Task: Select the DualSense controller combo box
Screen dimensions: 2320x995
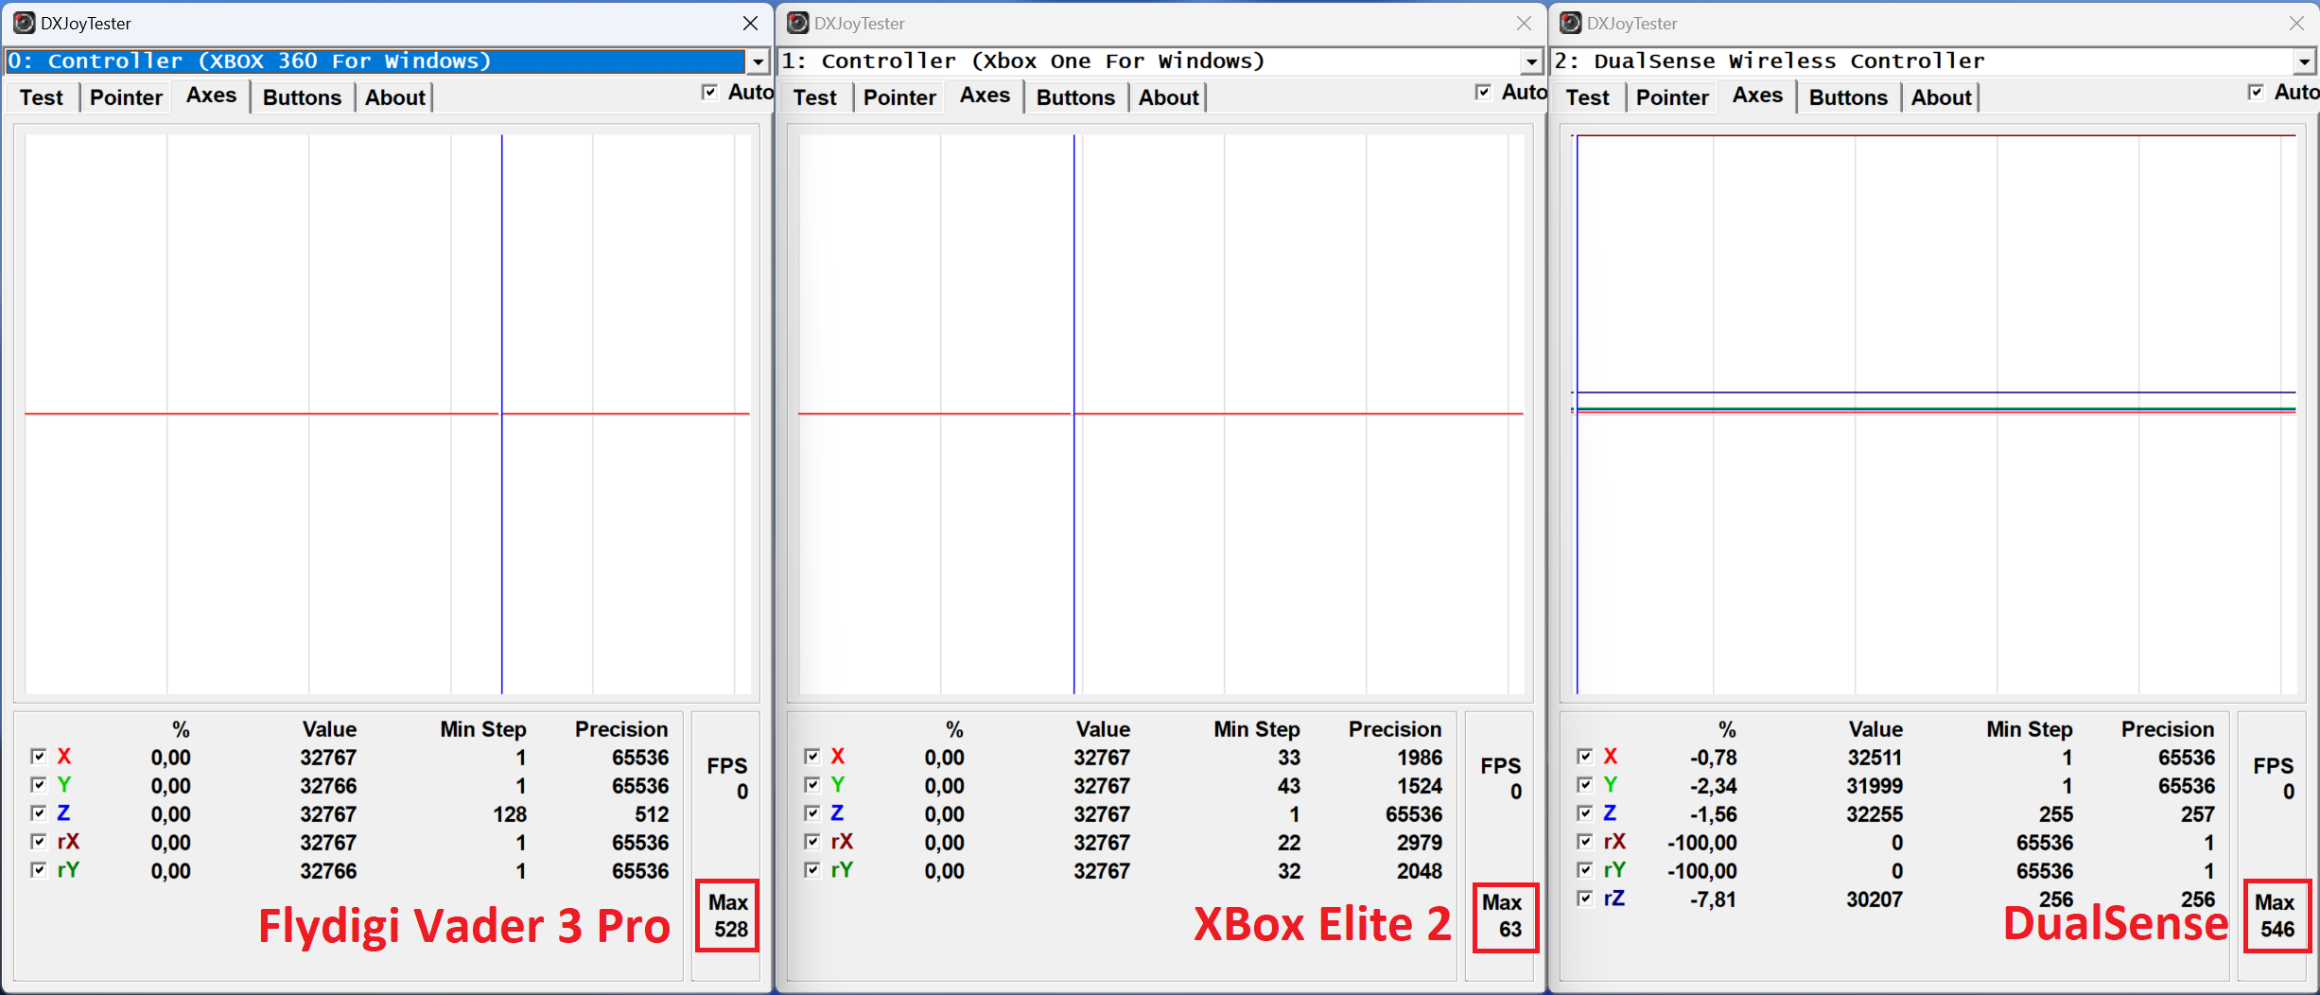Action: (1932, 61)
